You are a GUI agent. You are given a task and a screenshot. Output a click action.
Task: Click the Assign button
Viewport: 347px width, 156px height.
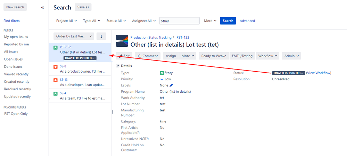[171, 56]
